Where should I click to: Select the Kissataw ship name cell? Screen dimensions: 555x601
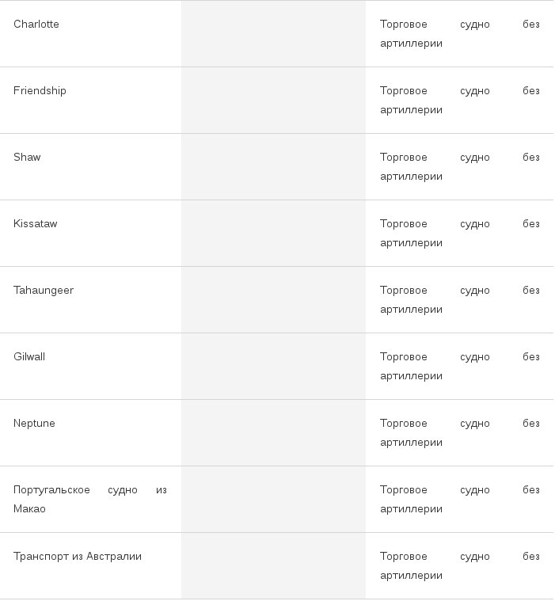(x=91, y=234)
